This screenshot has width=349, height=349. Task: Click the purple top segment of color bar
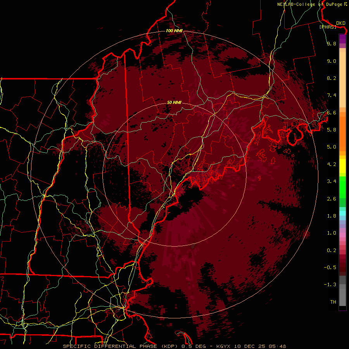click(342, 39)
